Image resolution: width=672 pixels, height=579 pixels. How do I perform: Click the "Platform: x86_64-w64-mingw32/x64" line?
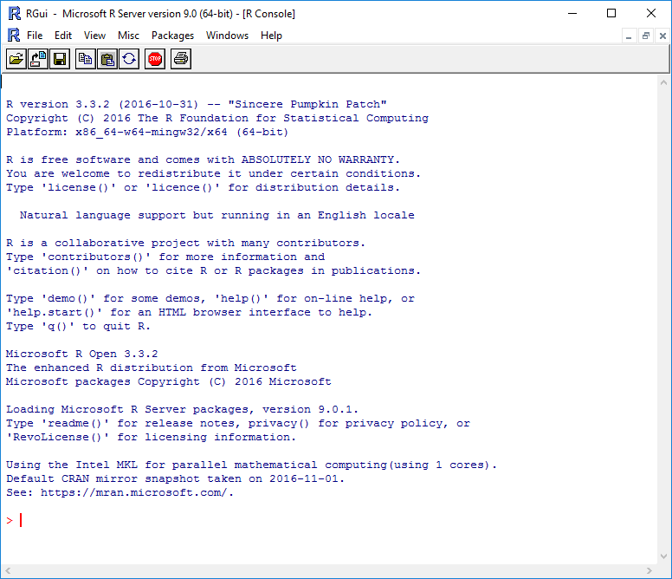(147, 132)
